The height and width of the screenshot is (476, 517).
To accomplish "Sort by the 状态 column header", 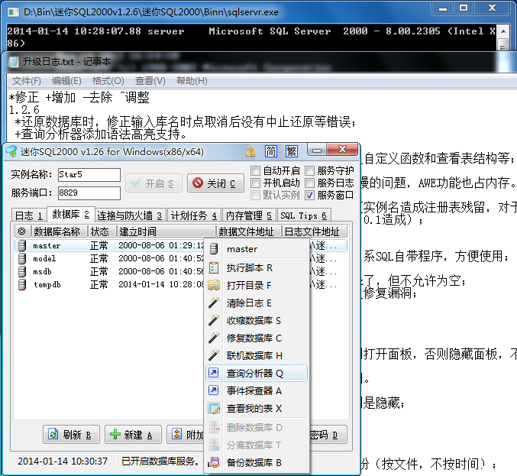I will pos(102,232).
